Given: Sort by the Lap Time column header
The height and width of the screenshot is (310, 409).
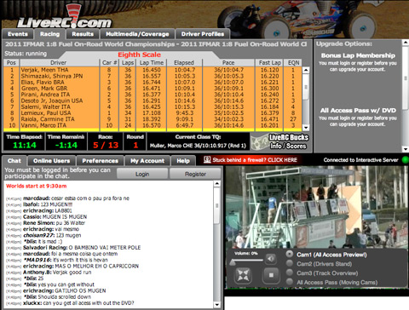Looking at the screenshot, I should click(152, 63).
